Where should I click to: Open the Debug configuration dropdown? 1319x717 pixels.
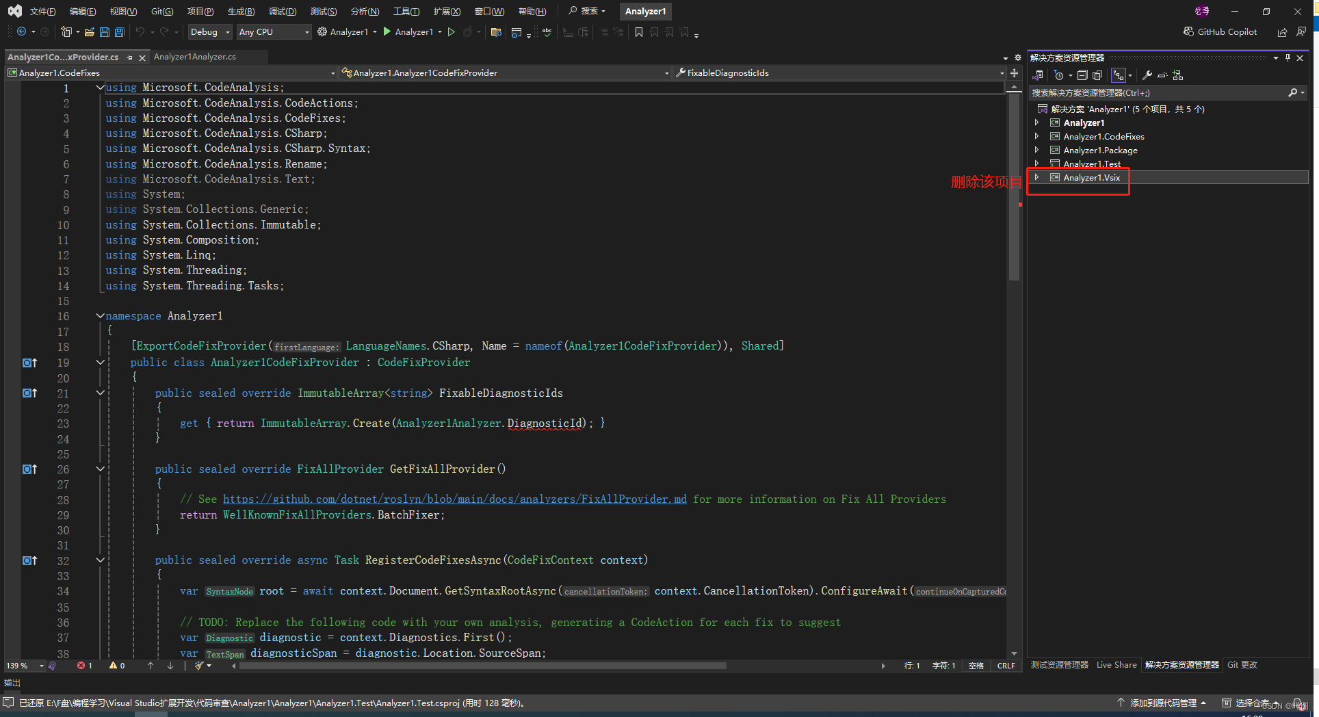(209, 31)
